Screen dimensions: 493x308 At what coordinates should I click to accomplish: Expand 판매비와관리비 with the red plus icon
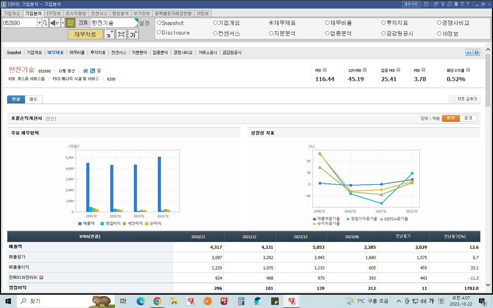41,278
